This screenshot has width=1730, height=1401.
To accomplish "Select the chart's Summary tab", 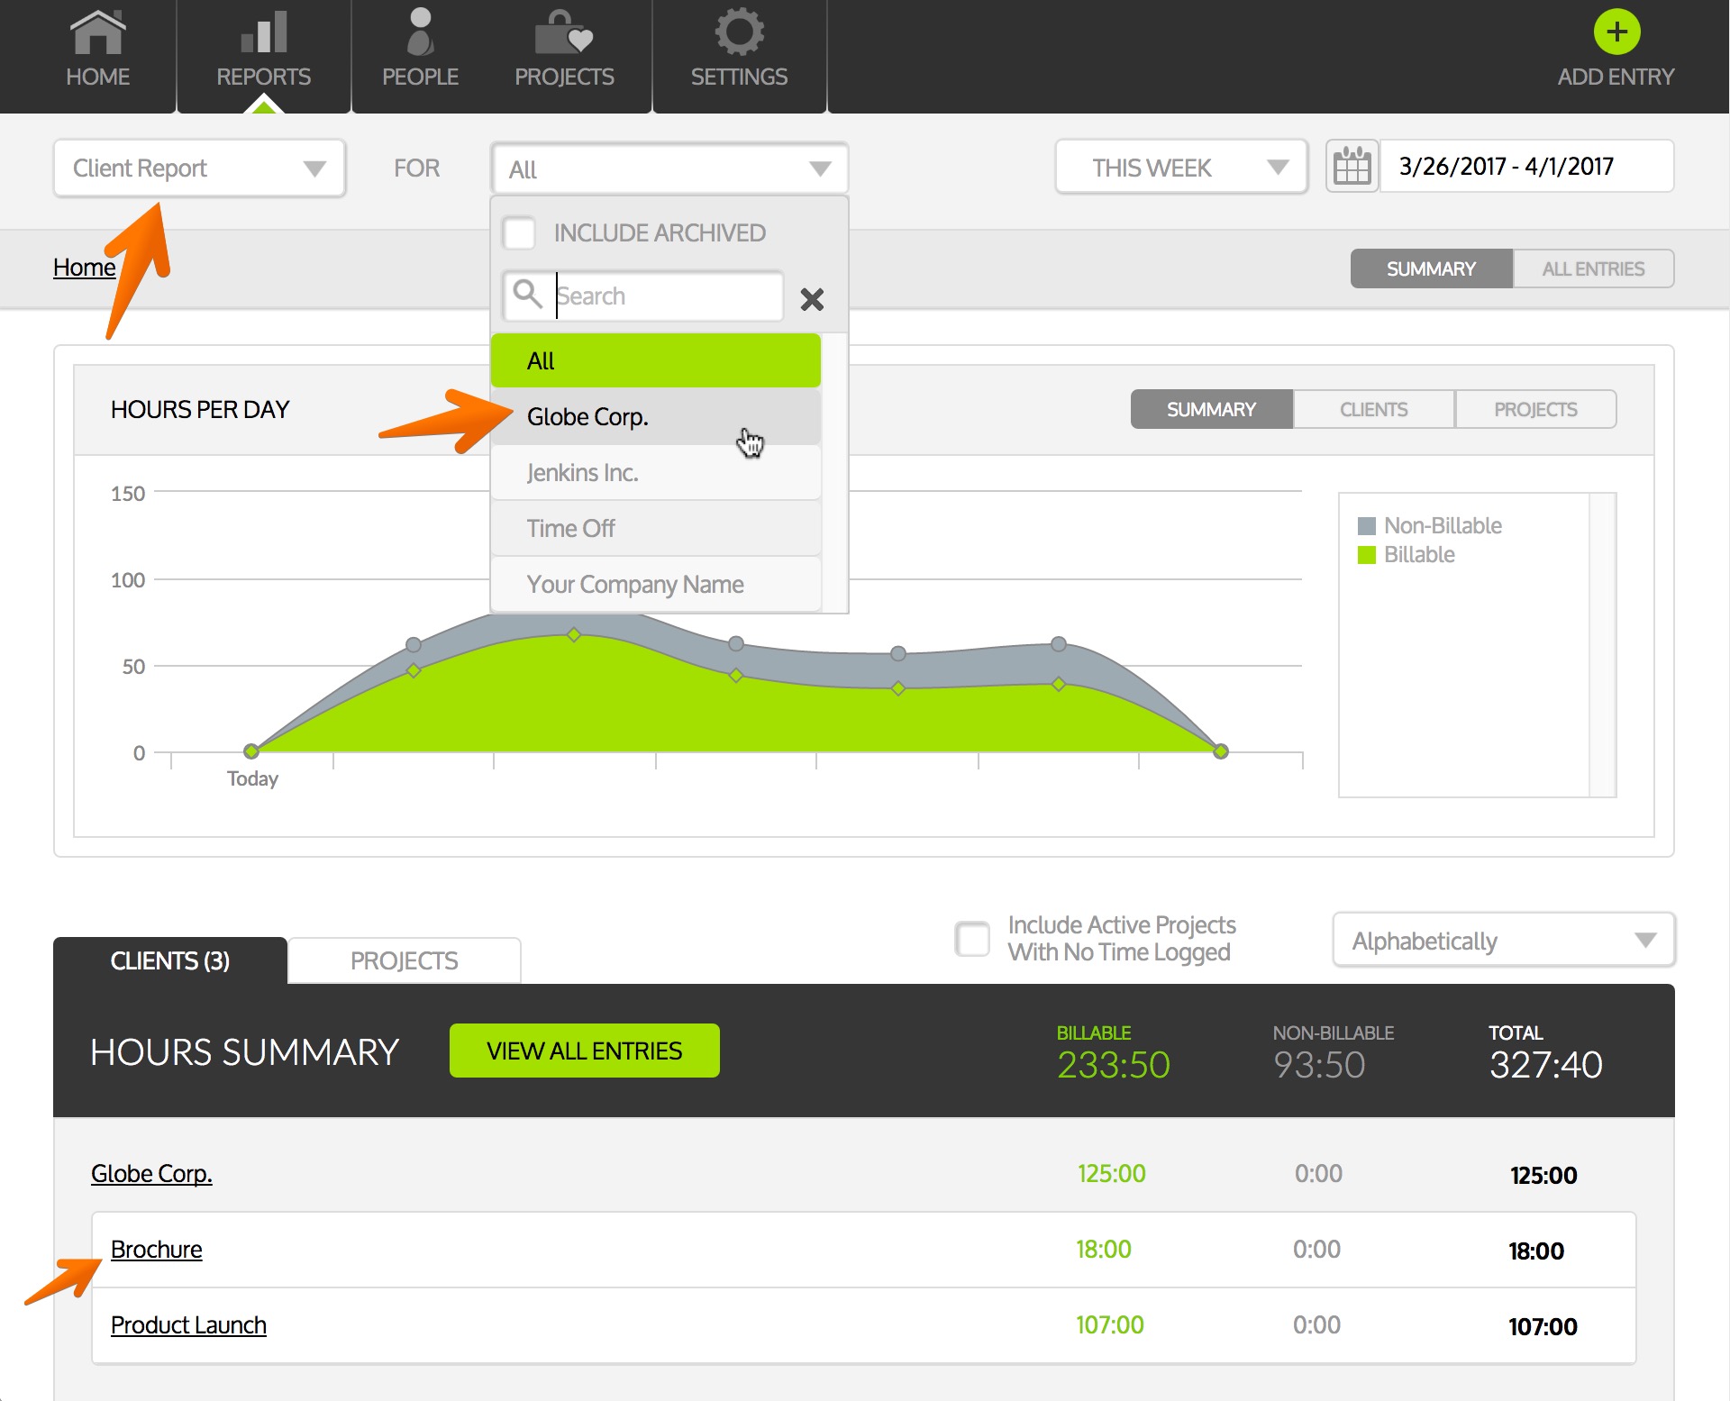I will point(1212,409).
